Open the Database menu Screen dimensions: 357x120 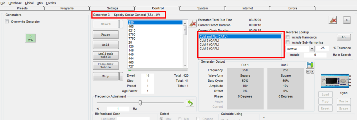coord(15,3)
